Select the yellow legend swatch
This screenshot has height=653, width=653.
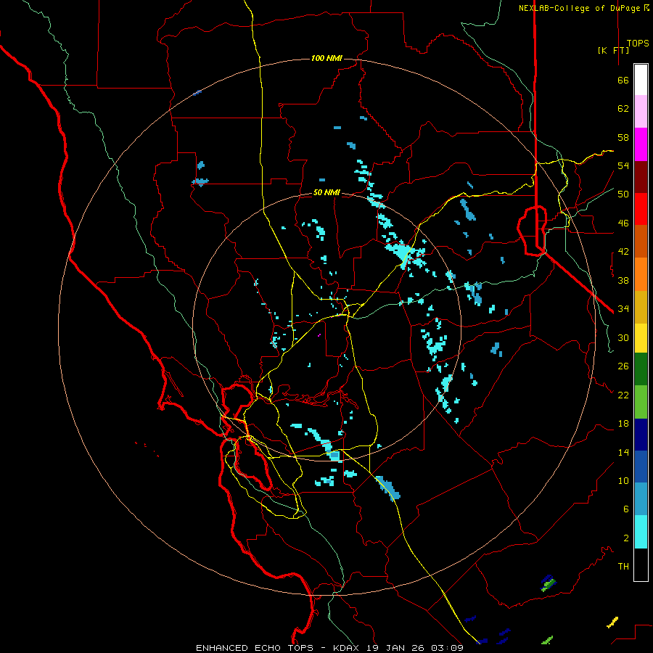click(x=641, y=338)
